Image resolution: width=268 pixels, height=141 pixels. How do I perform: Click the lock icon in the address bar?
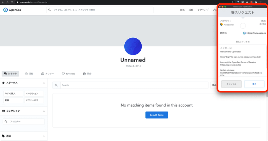click(x=17, y=2)
